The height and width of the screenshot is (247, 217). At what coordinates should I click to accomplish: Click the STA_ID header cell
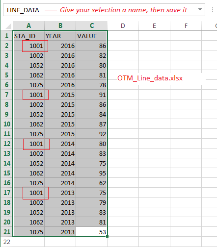pyautogui.click(x=28, y=36)
